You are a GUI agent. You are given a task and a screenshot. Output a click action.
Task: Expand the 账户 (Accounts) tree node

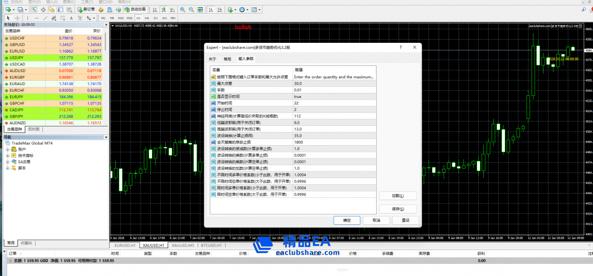(x=8, y=149)
